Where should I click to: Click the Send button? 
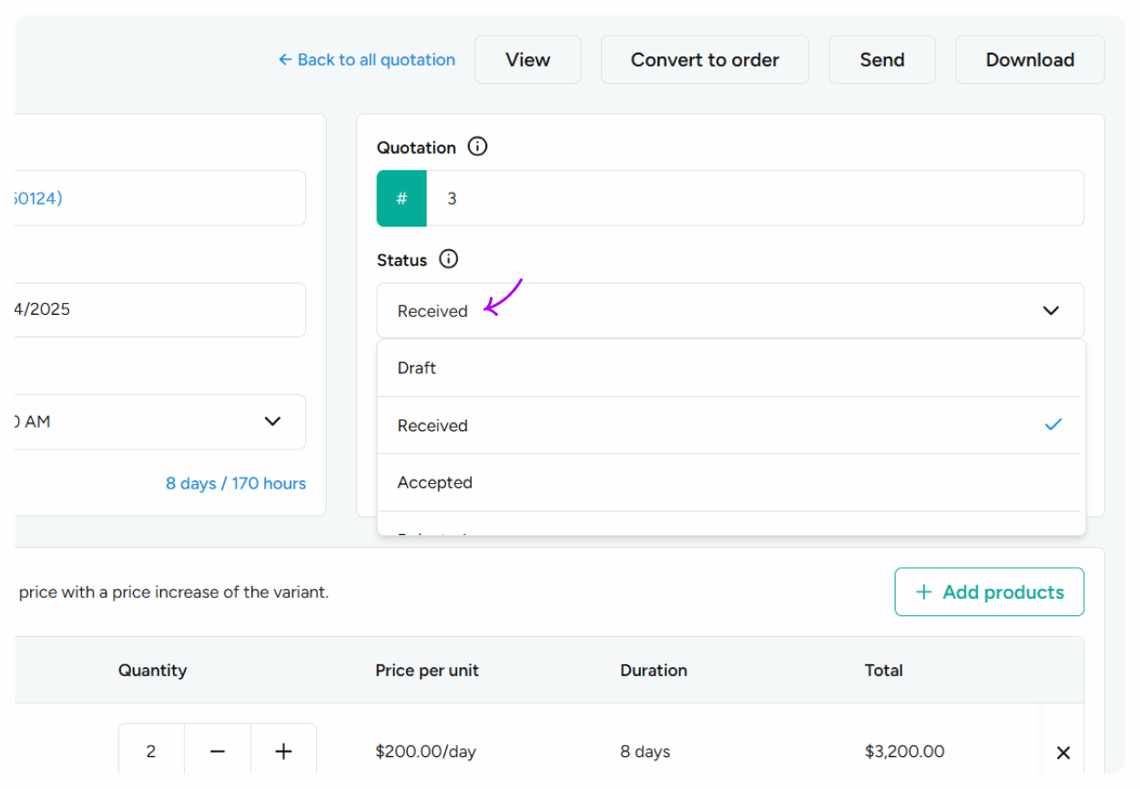[x=880, y=59]
